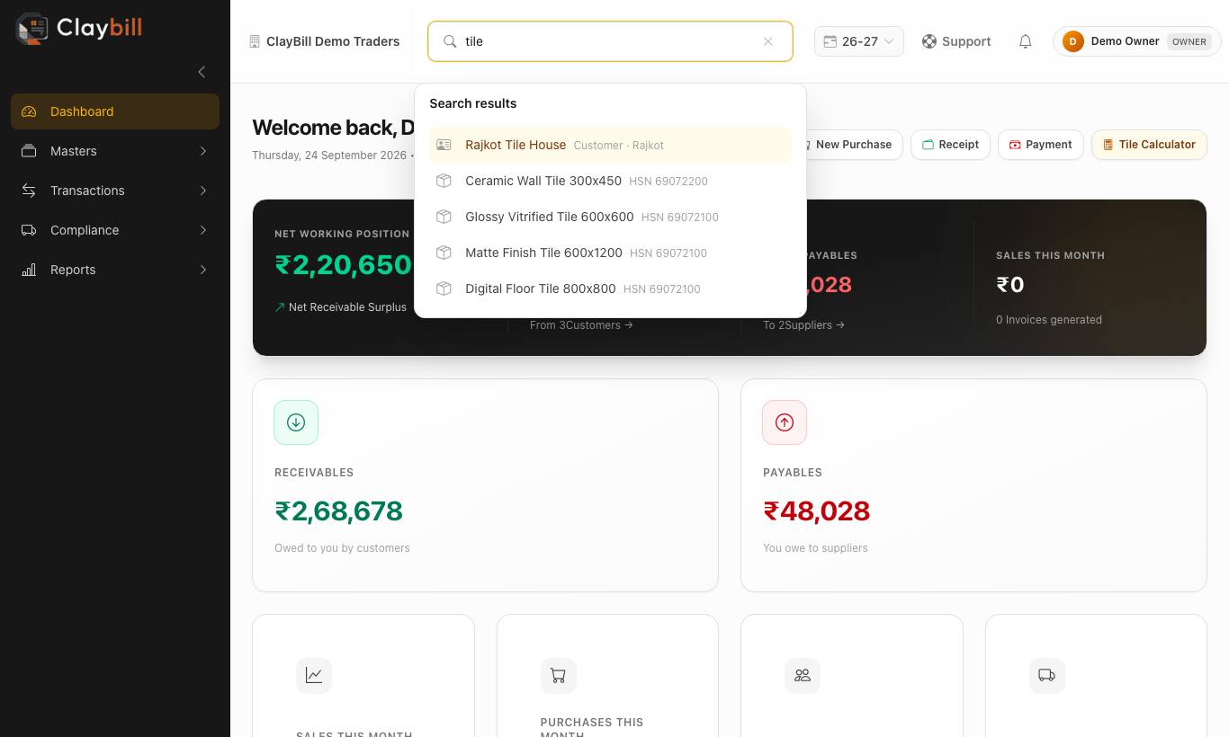
Task: Click the notification bell icon
Action: point(1025,41)
